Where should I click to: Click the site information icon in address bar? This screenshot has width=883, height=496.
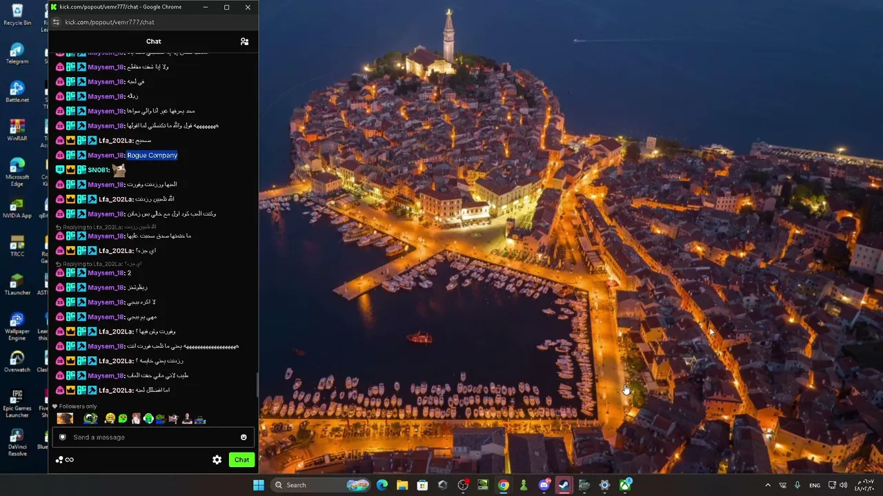click(56, 22)
